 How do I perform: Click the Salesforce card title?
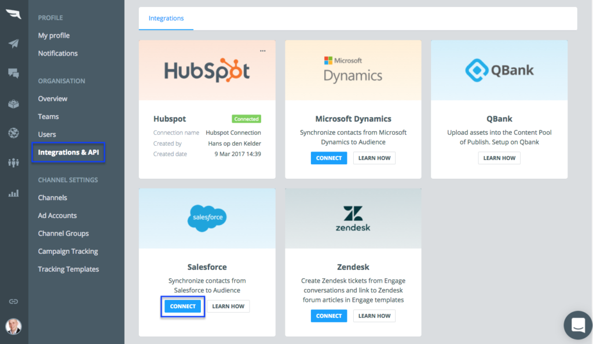click(x=207, y=267)
